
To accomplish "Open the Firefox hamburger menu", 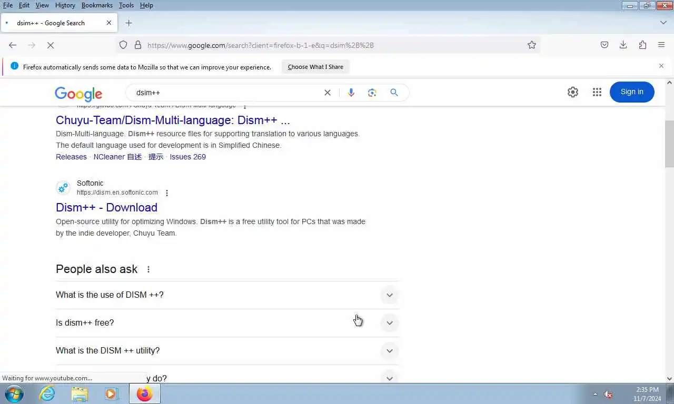I will pos(661,45).
